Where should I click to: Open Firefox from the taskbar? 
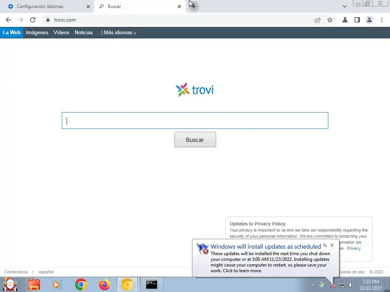(x=104, y=284)
